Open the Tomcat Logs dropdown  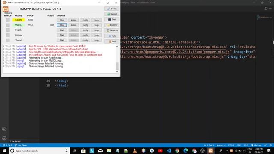pyautogui.click(x=96, y=40)
